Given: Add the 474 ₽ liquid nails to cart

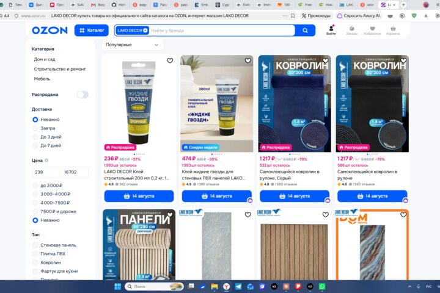Looking at the screenshot, I should coord(216,196).
